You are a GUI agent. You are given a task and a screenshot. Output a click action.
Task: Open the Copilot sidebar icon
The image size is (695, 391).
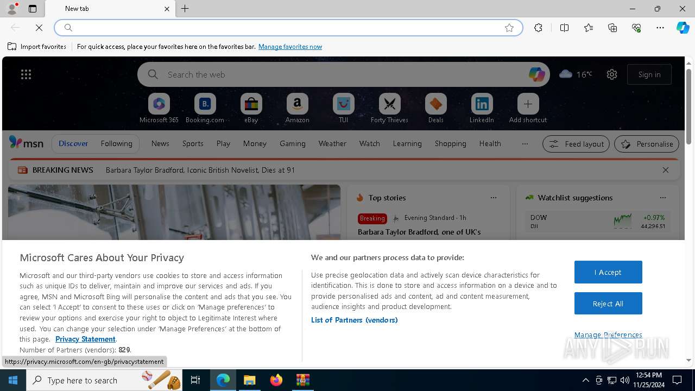click(x=683, y=28)
